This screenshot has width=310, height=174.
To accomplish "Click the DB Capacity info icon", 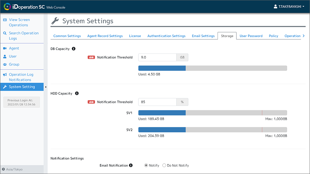I will [x=74, y=49].
